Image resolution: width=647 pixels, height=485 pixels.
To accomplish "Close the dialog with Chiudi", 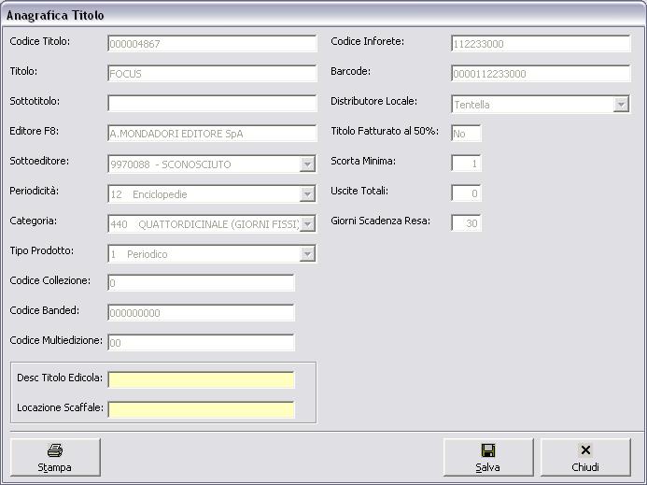I will tap(585, 457).
